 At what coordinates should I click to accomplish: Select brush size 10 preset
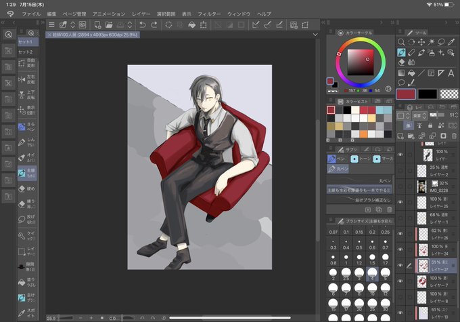click(372, 289)
